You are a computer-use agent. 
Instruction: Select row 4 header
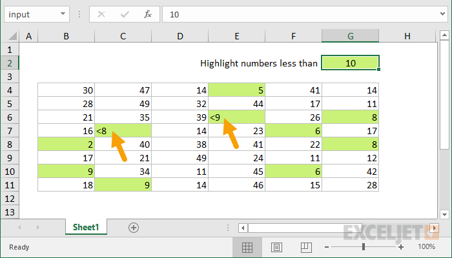tap(10, 90)
